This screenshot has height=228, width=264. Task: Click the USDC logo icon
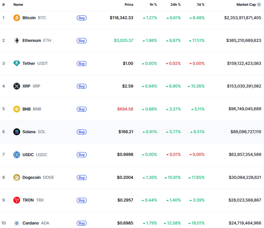coord(17,155)
